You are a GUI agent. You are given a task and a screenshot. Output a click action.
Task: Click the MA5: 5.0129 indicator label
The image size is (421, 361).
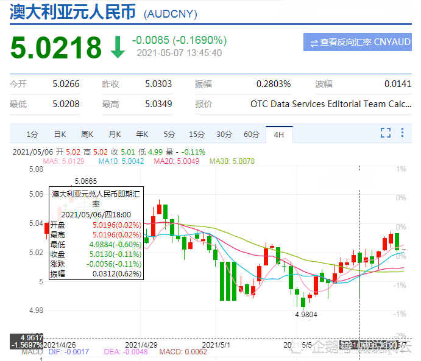click(63, 161)
